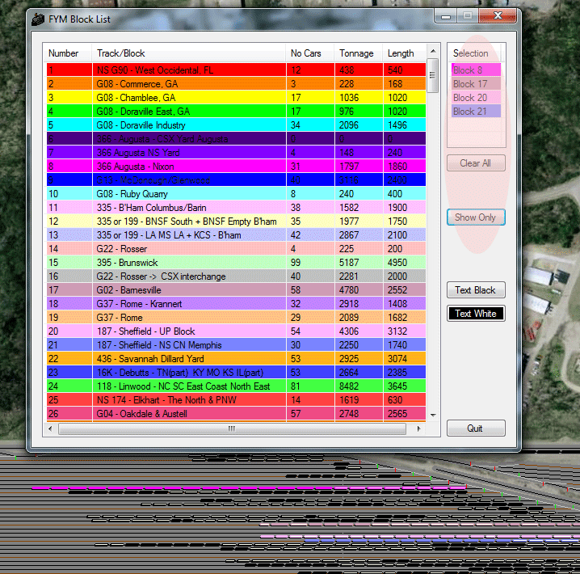Image resolution: width=580 pixels, height=574 pixels.
Task: Select Block 17 in Selection list
Action: coord(476,83)
